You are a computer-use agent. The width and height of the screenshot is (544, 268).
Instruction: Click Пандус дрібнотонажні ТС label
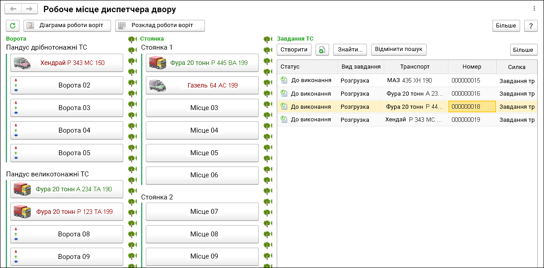coord(46,47)
